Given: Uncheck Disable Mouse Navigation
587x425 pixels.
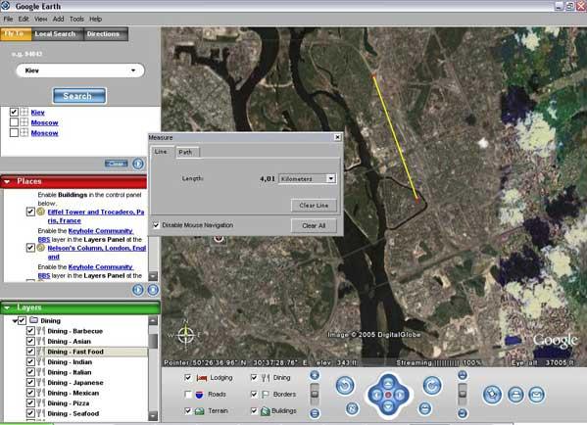Looking at the screenshot, I should pos(156,225).
